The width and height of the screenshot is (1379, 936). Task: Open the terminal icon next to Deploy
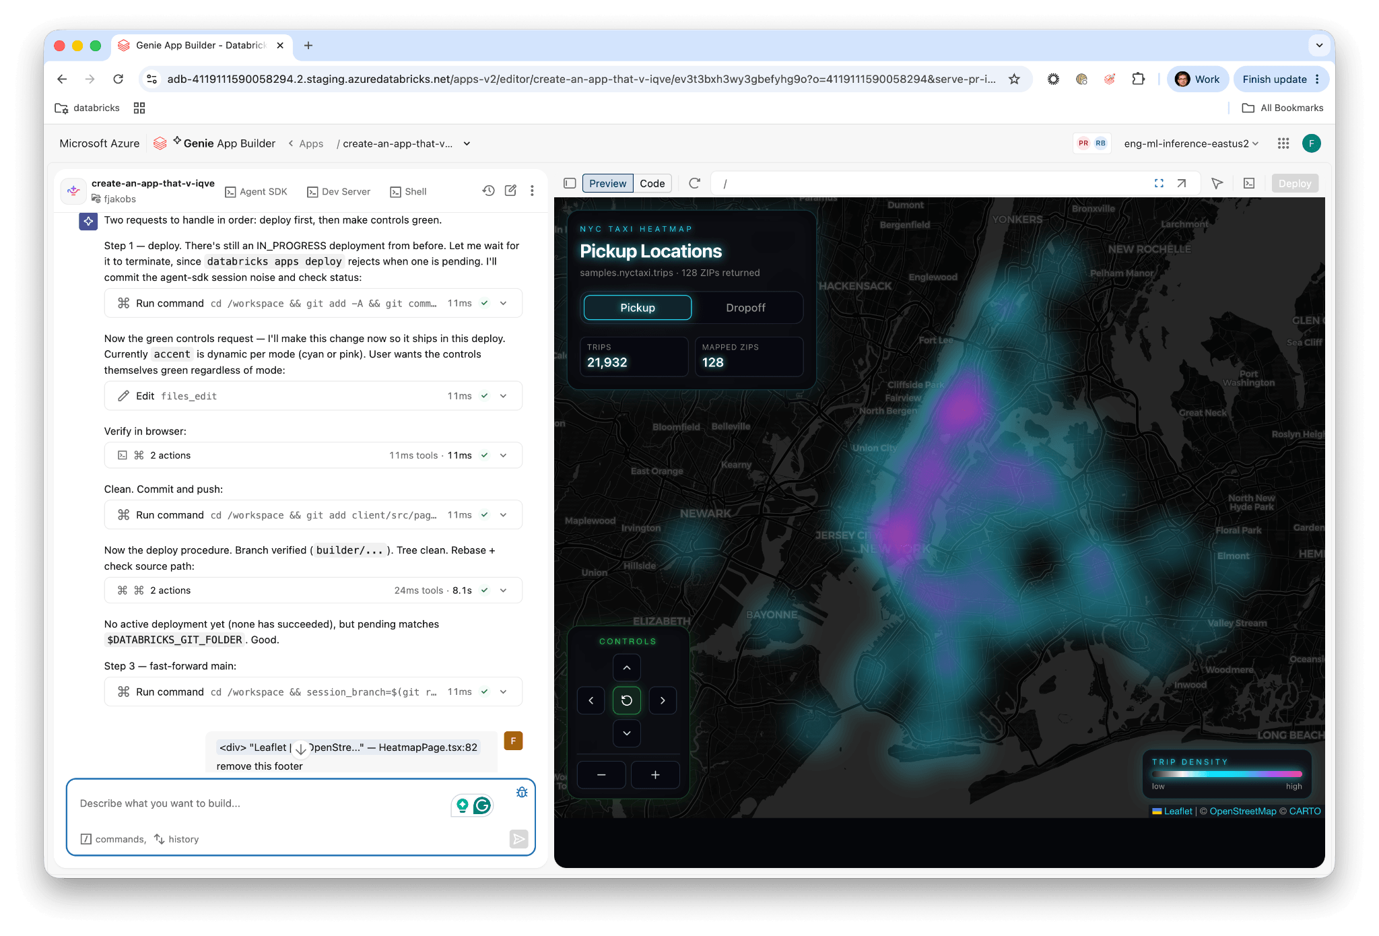click(1249, 183)
